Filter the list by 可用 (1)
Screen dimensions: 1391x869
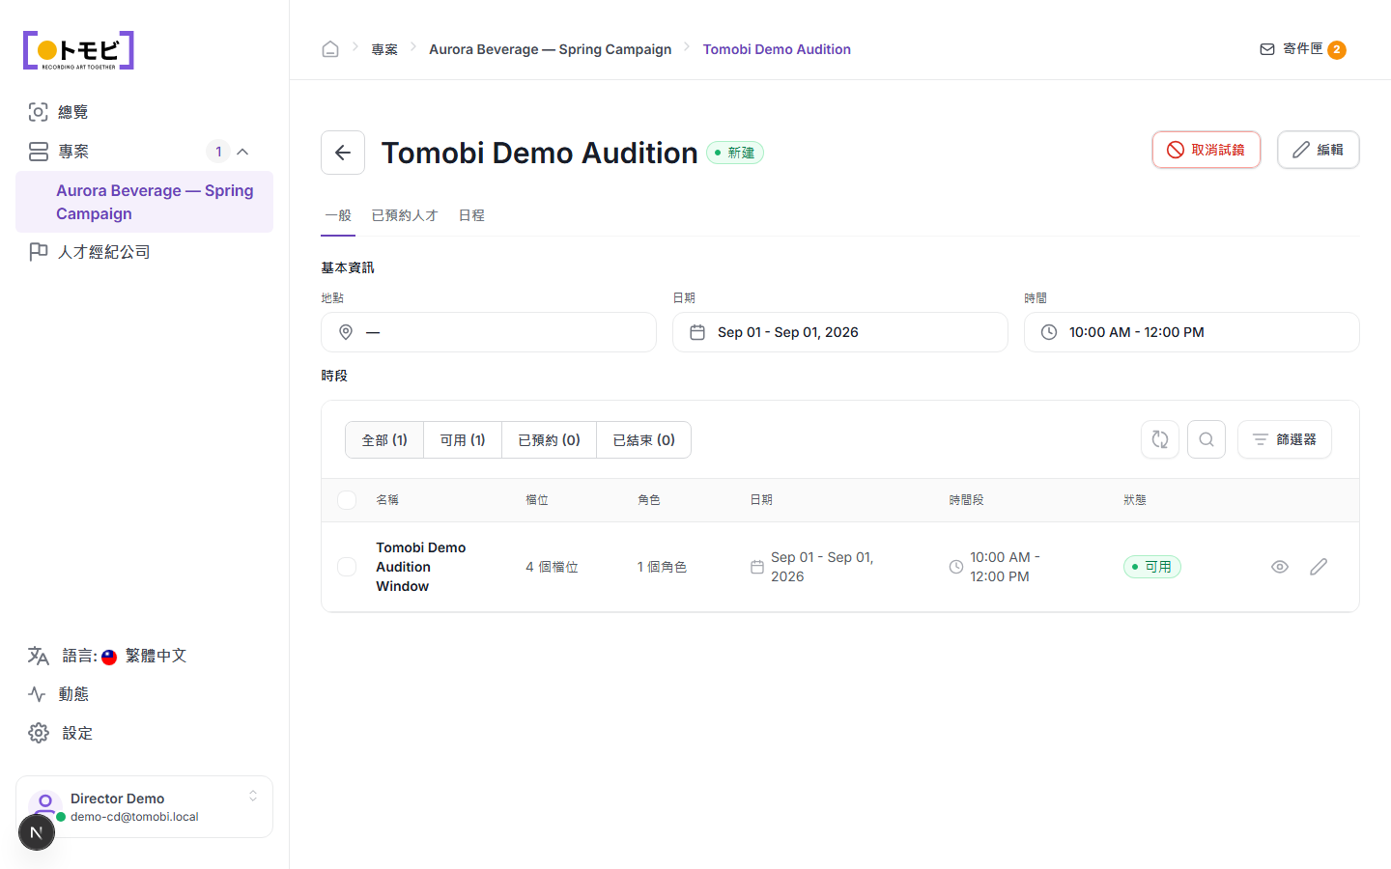pyautogui.click(x=463, y=440)
